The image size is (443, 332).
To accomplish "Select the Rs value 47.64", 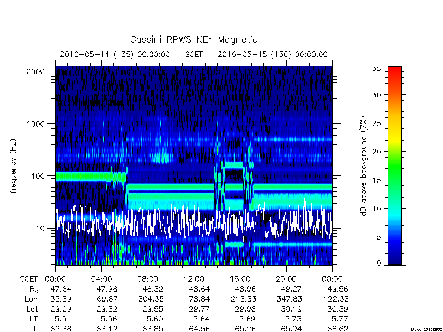I will (61, 289).
